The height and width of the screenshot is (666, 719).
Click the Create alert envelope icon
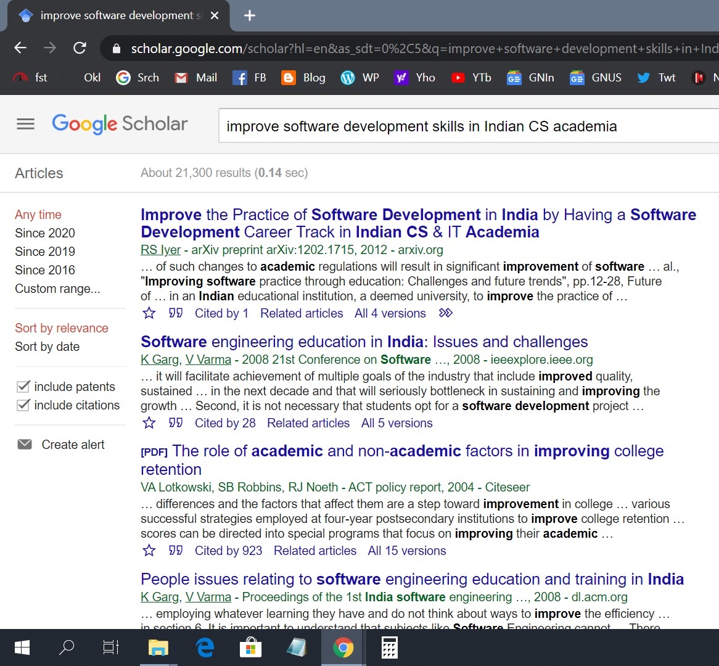[x=25, y=445]
